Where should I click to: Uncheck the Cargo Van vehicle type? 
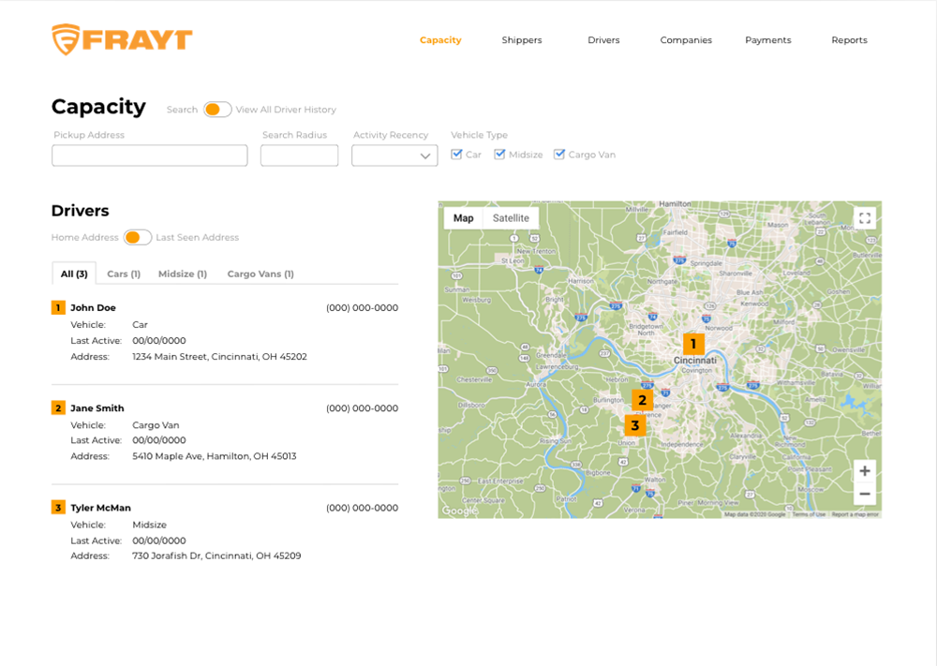click(x=558, y=155)
